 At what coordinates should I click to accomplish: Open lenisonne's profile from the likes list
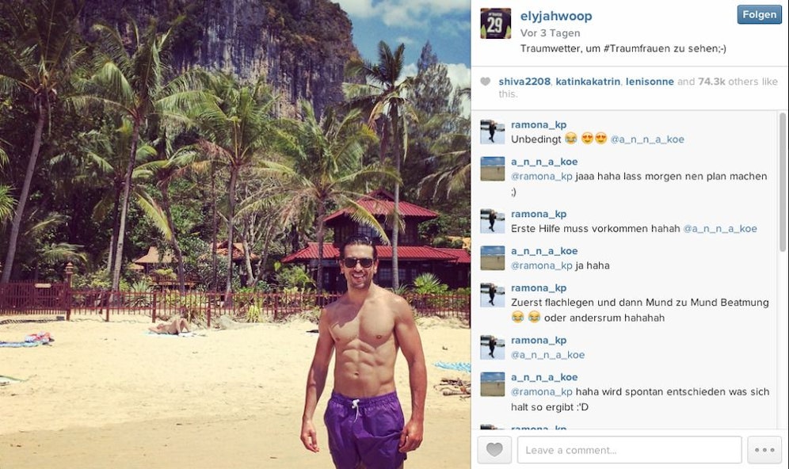[650, 82]
